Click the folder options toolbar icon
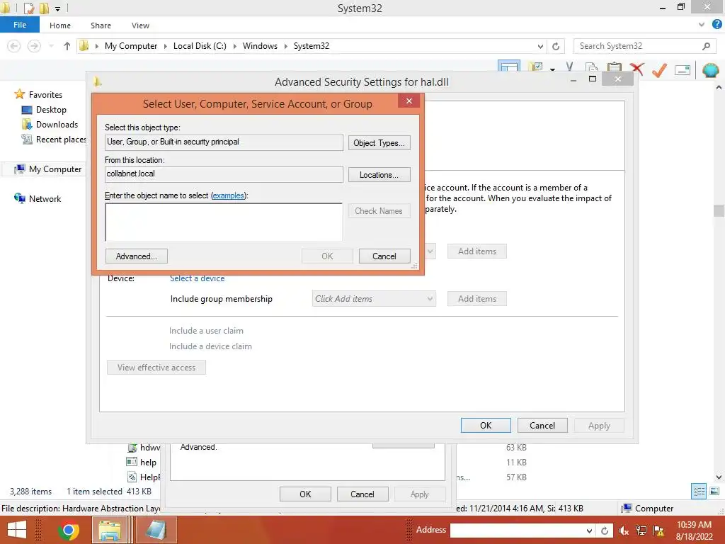The height and width of the screenshot is (544, 725). 536,68
